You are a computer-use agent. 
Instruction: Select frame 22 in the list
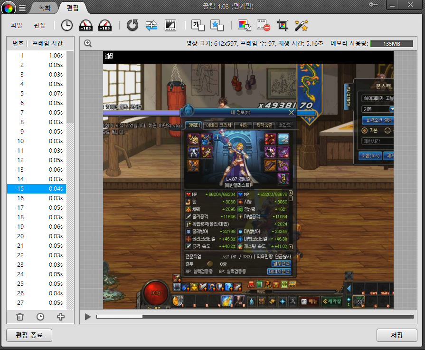(x=37, y=255)
